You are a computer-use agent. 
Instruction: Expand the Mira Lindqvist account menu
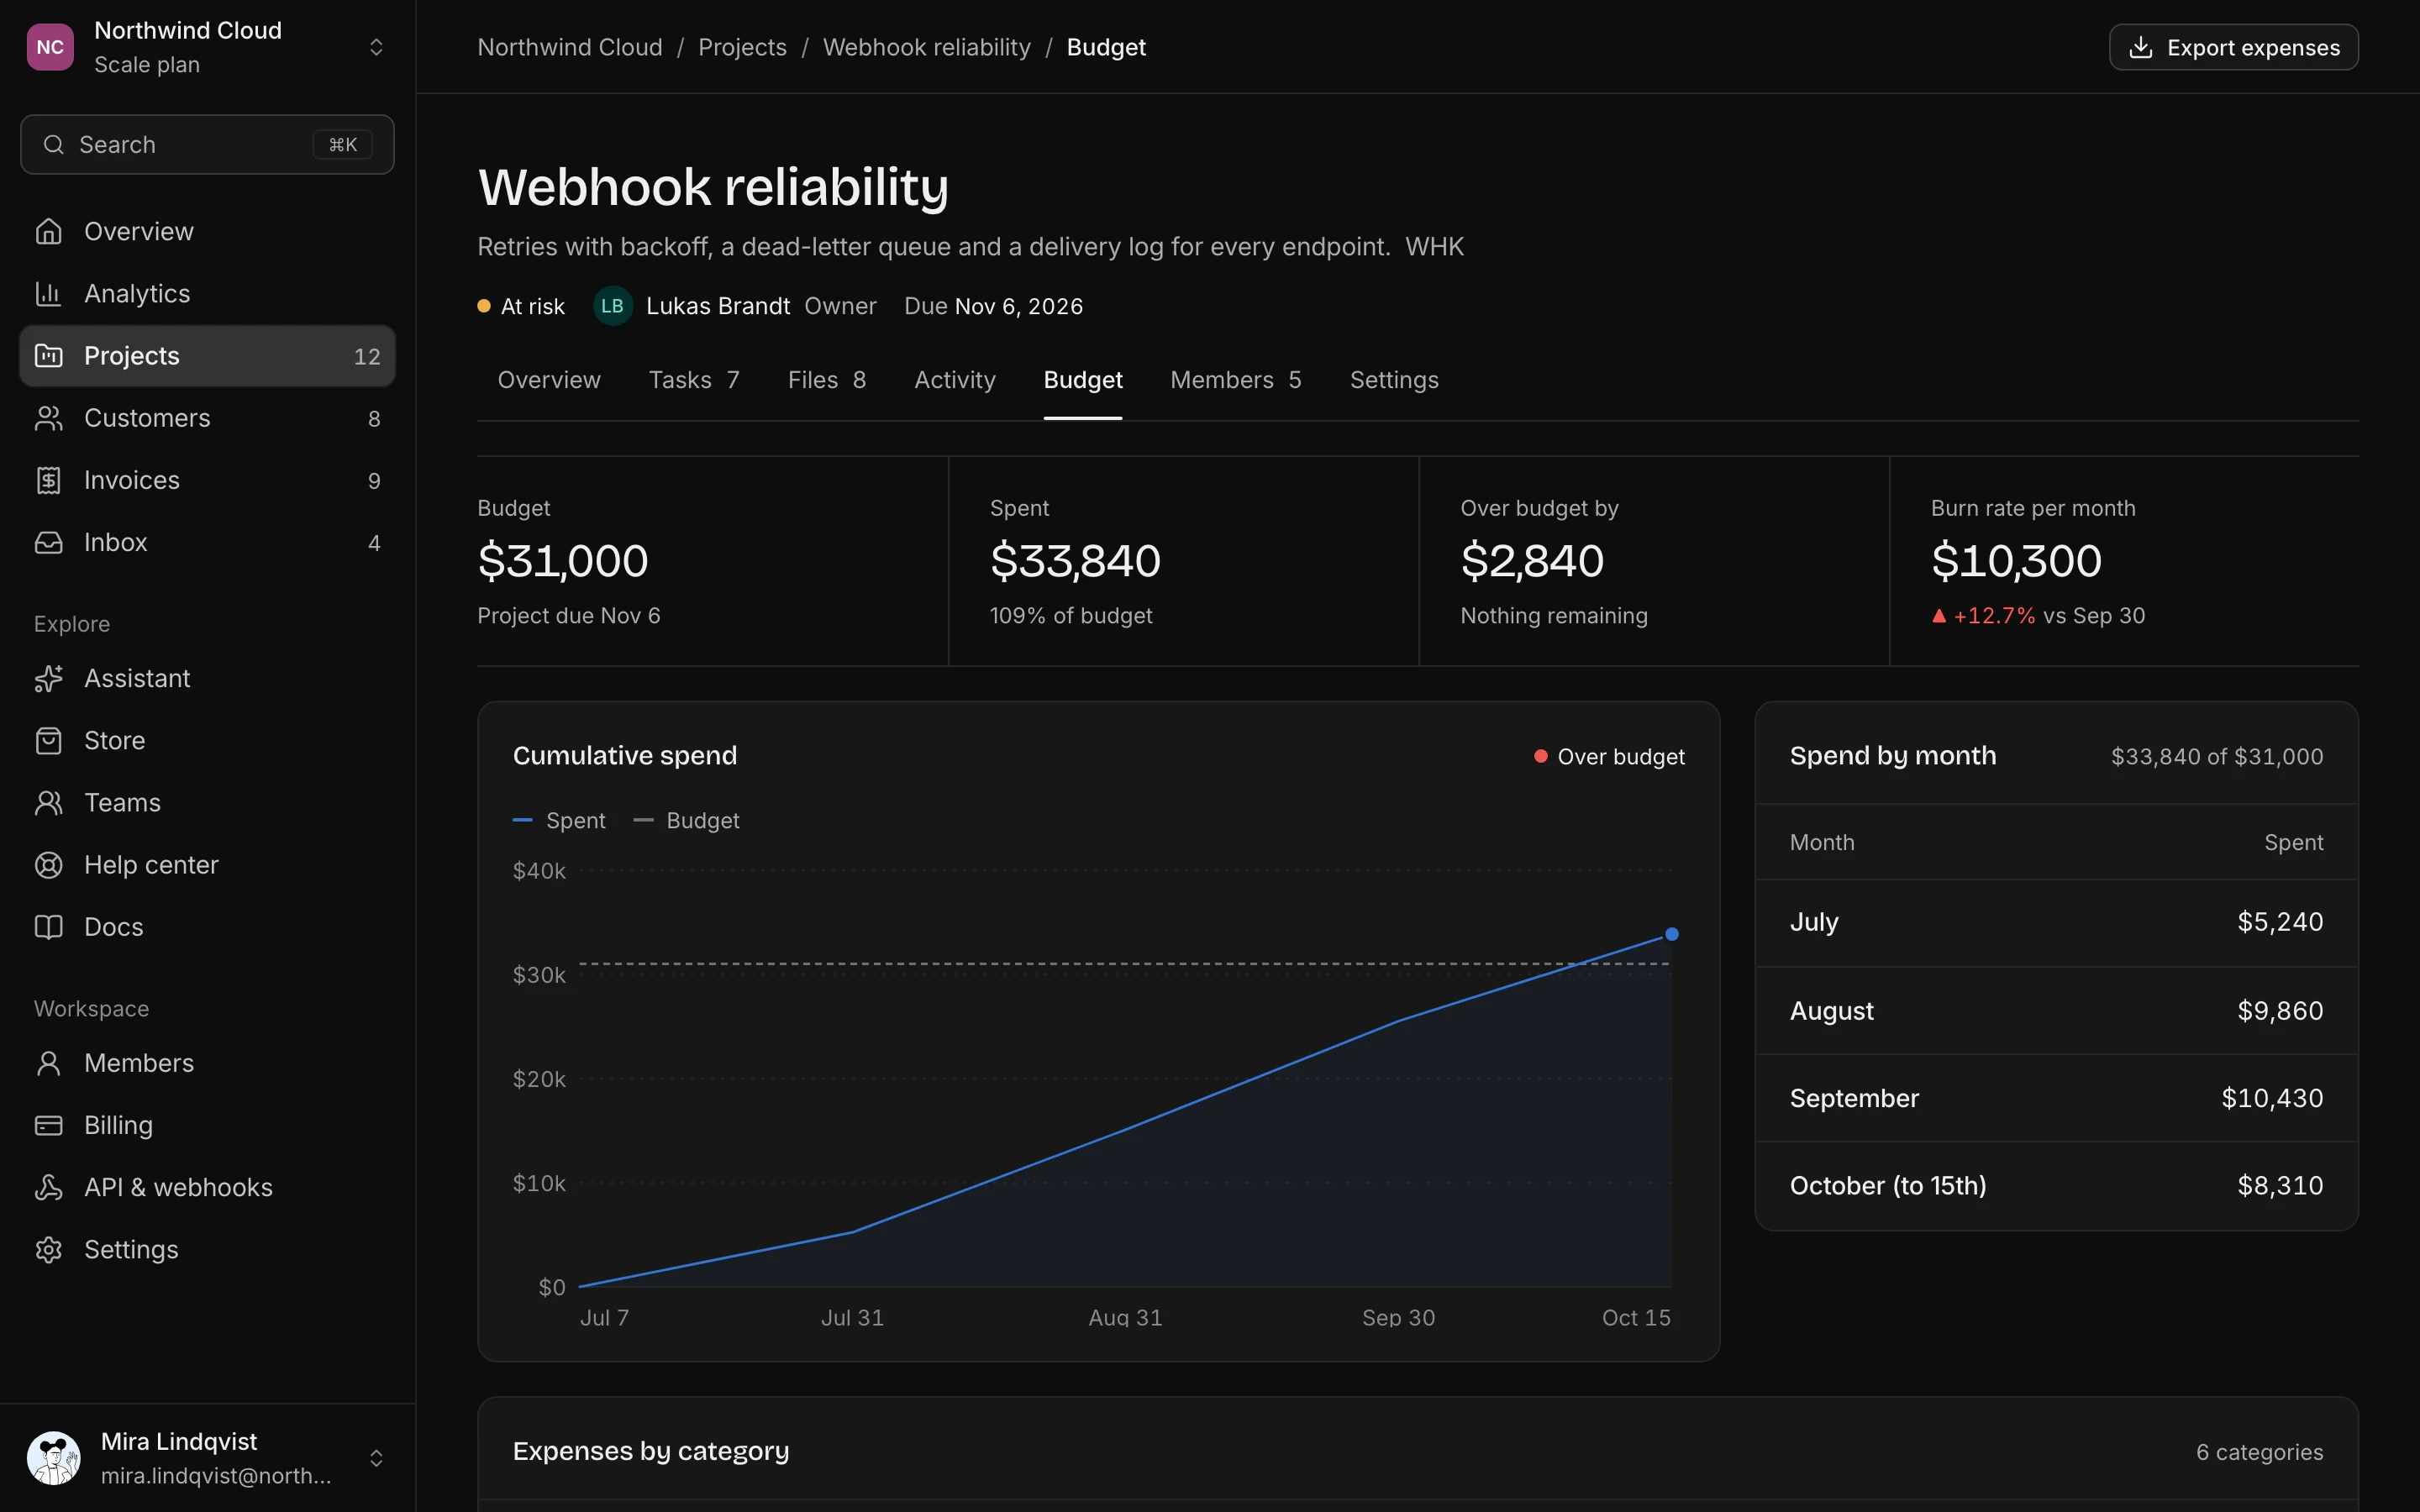pos(376,1458)
